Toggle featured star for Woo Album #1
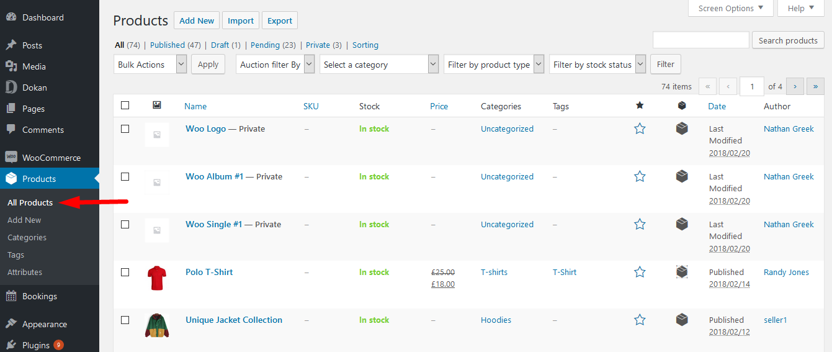The width and height of the screenshot is (832, 352). [640, 176]
